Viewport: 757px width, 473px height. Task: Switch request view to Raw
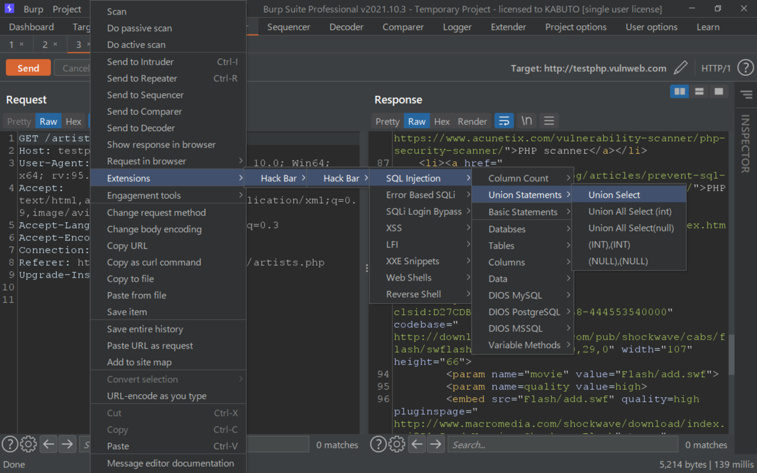pyautogui.click(x=48, y=122)
